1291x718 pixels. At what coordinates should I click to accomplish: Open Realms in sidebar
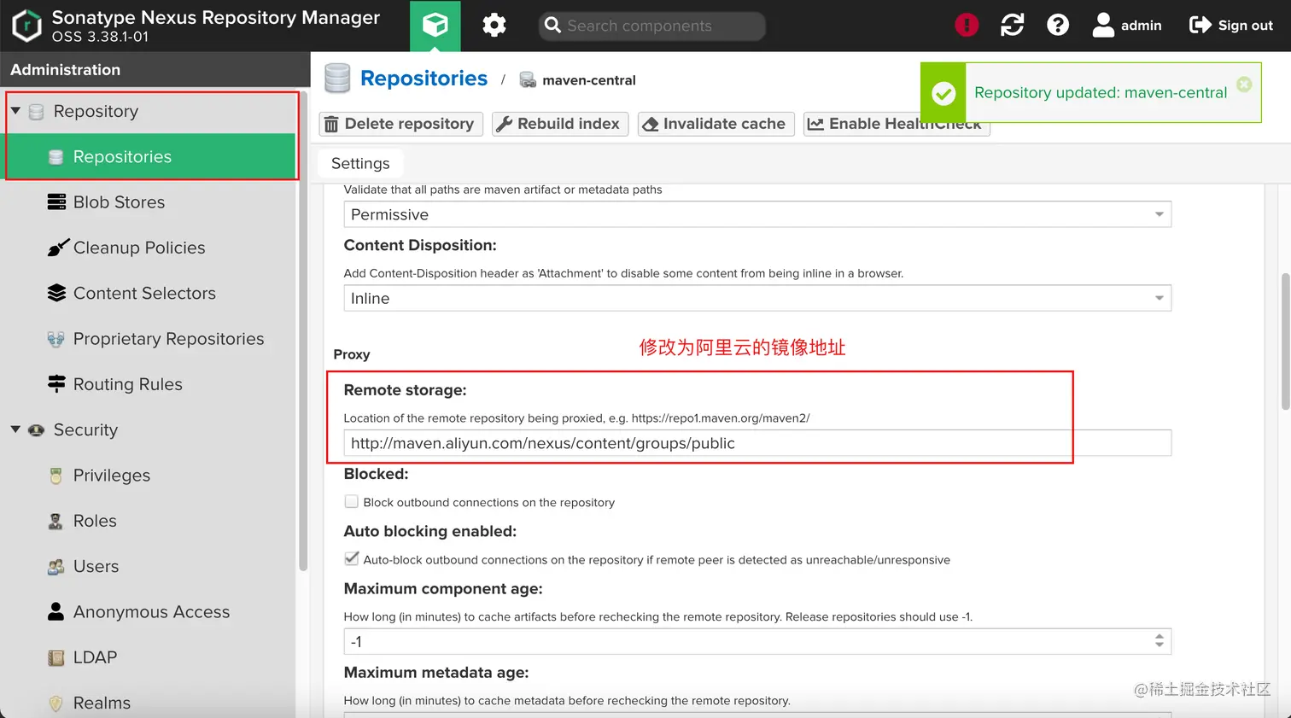point(102,703)
